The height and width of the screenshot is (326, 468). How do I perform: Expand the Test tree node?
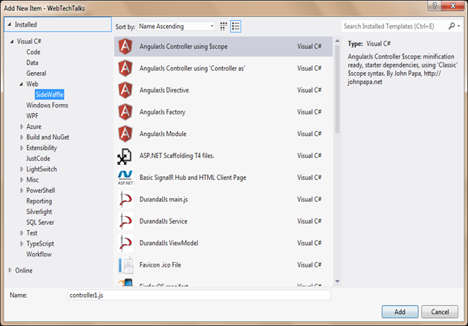[22, 233]
